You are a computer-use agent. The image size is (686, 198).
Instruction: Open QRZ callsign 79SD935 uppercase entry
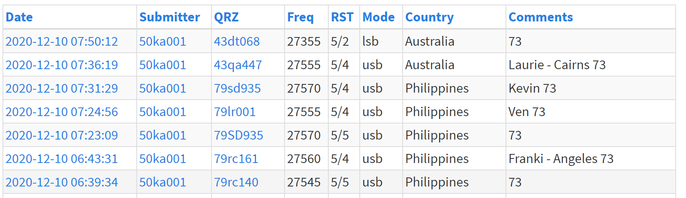pos(239,135)
